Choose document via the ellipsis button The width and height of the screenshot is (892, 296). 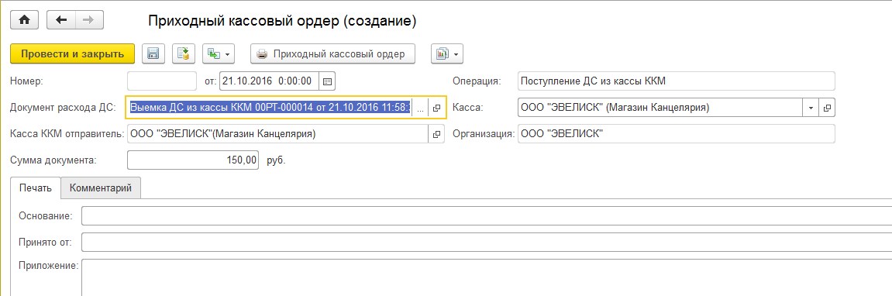pos(420,108)
